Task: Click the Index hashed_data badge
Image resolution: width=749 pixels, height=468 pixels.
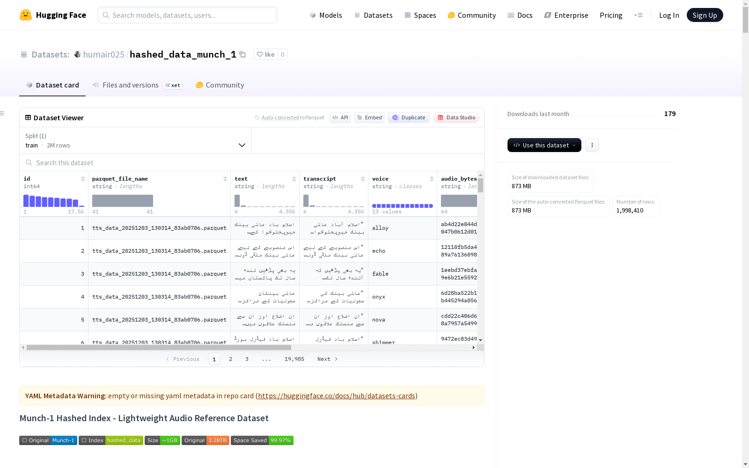Action: coord(111,440)
